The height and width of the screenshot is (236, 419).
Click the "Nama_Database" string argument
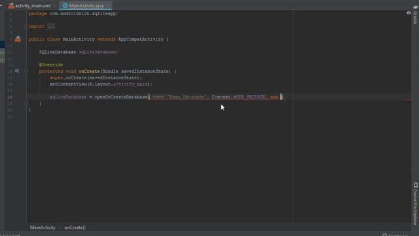click(x=187, y=97)
